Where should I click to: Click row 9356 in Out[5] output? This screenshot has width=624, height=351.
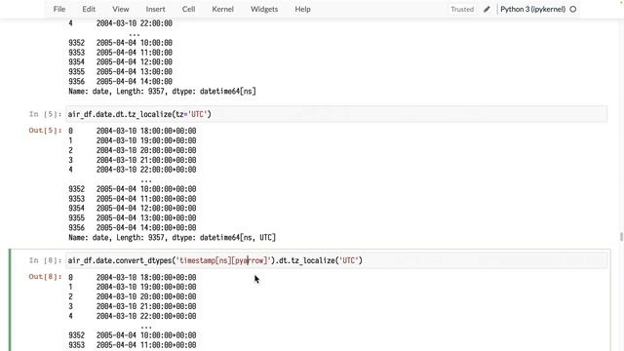pos(133,227)
